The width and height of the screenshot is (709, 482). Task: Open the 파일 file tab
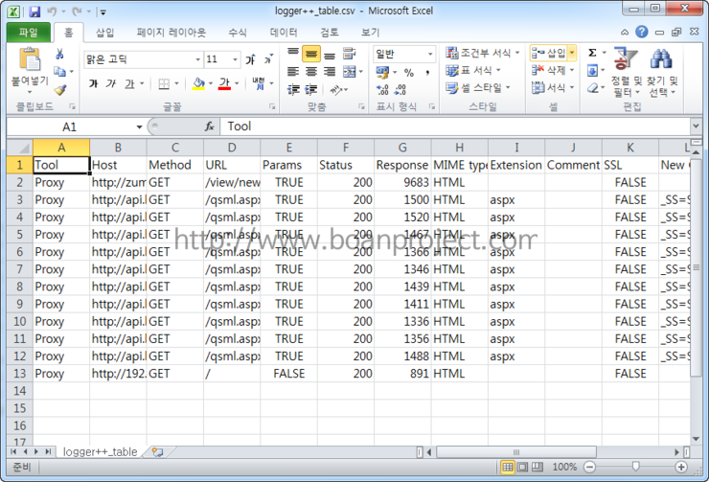(x=29, y=33)
